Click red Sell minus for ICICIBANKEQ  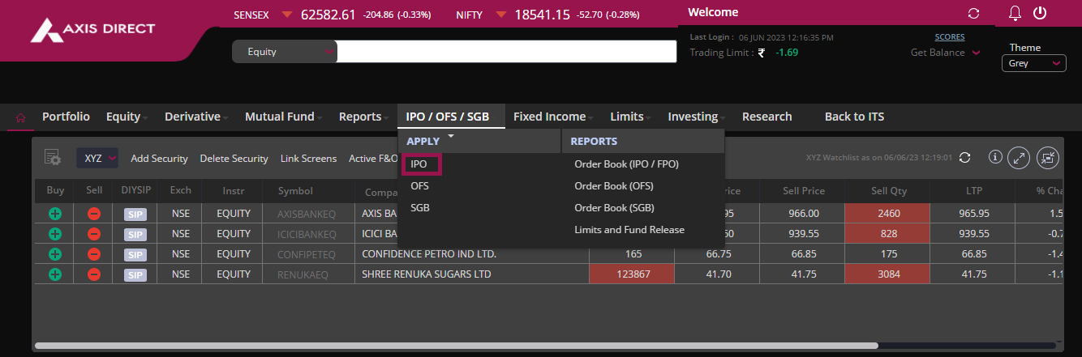(94, 234)
